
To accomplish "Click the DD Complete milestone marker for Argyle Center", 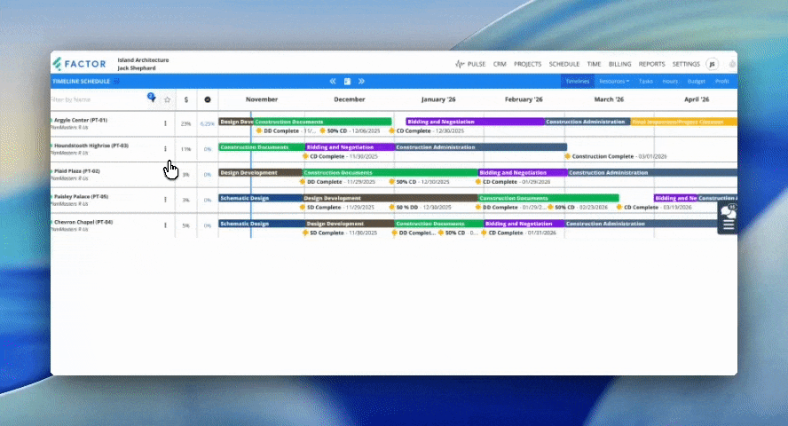I will pos(259,130).
